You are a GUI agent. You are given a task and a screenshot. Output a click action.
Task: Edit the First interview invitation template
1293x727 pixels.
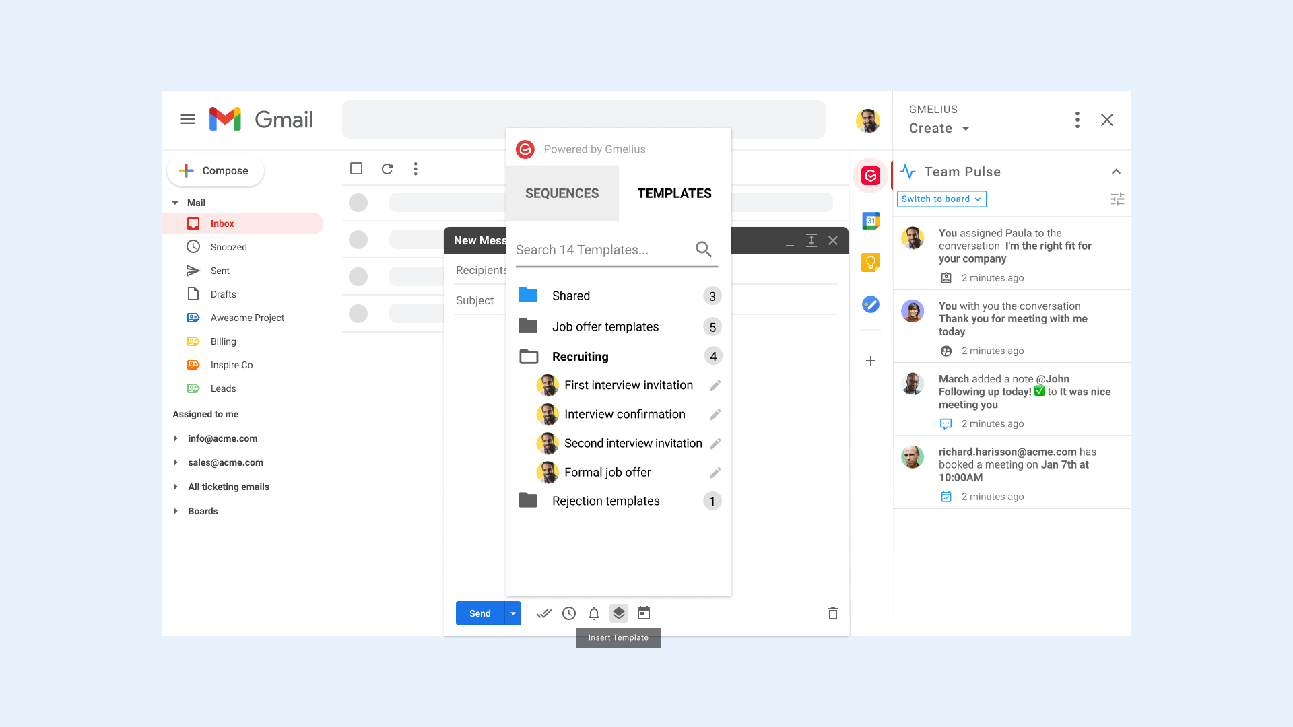pyautogui.click(x=715, y=385)
